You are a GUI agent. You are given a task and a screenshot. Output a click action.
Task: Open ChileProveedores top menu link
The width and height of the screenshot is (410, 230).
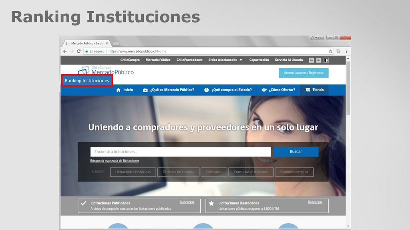point(189,60)
